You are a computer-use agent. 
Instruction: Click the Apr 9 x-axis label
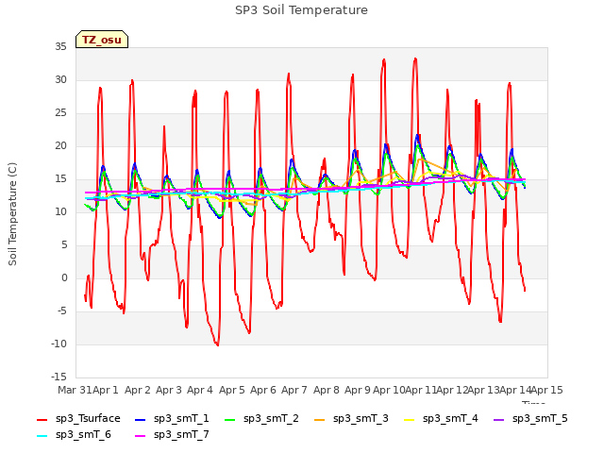358,390
